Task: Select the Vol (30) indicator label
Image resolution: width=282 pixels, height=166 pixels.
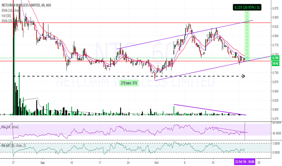Action: click(x=6, y=16)
